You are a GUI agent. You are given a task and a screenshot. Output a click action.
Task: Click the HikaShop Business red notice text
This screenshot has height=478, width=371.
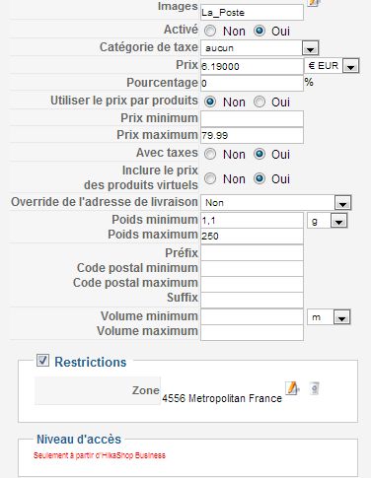point(100,455)
